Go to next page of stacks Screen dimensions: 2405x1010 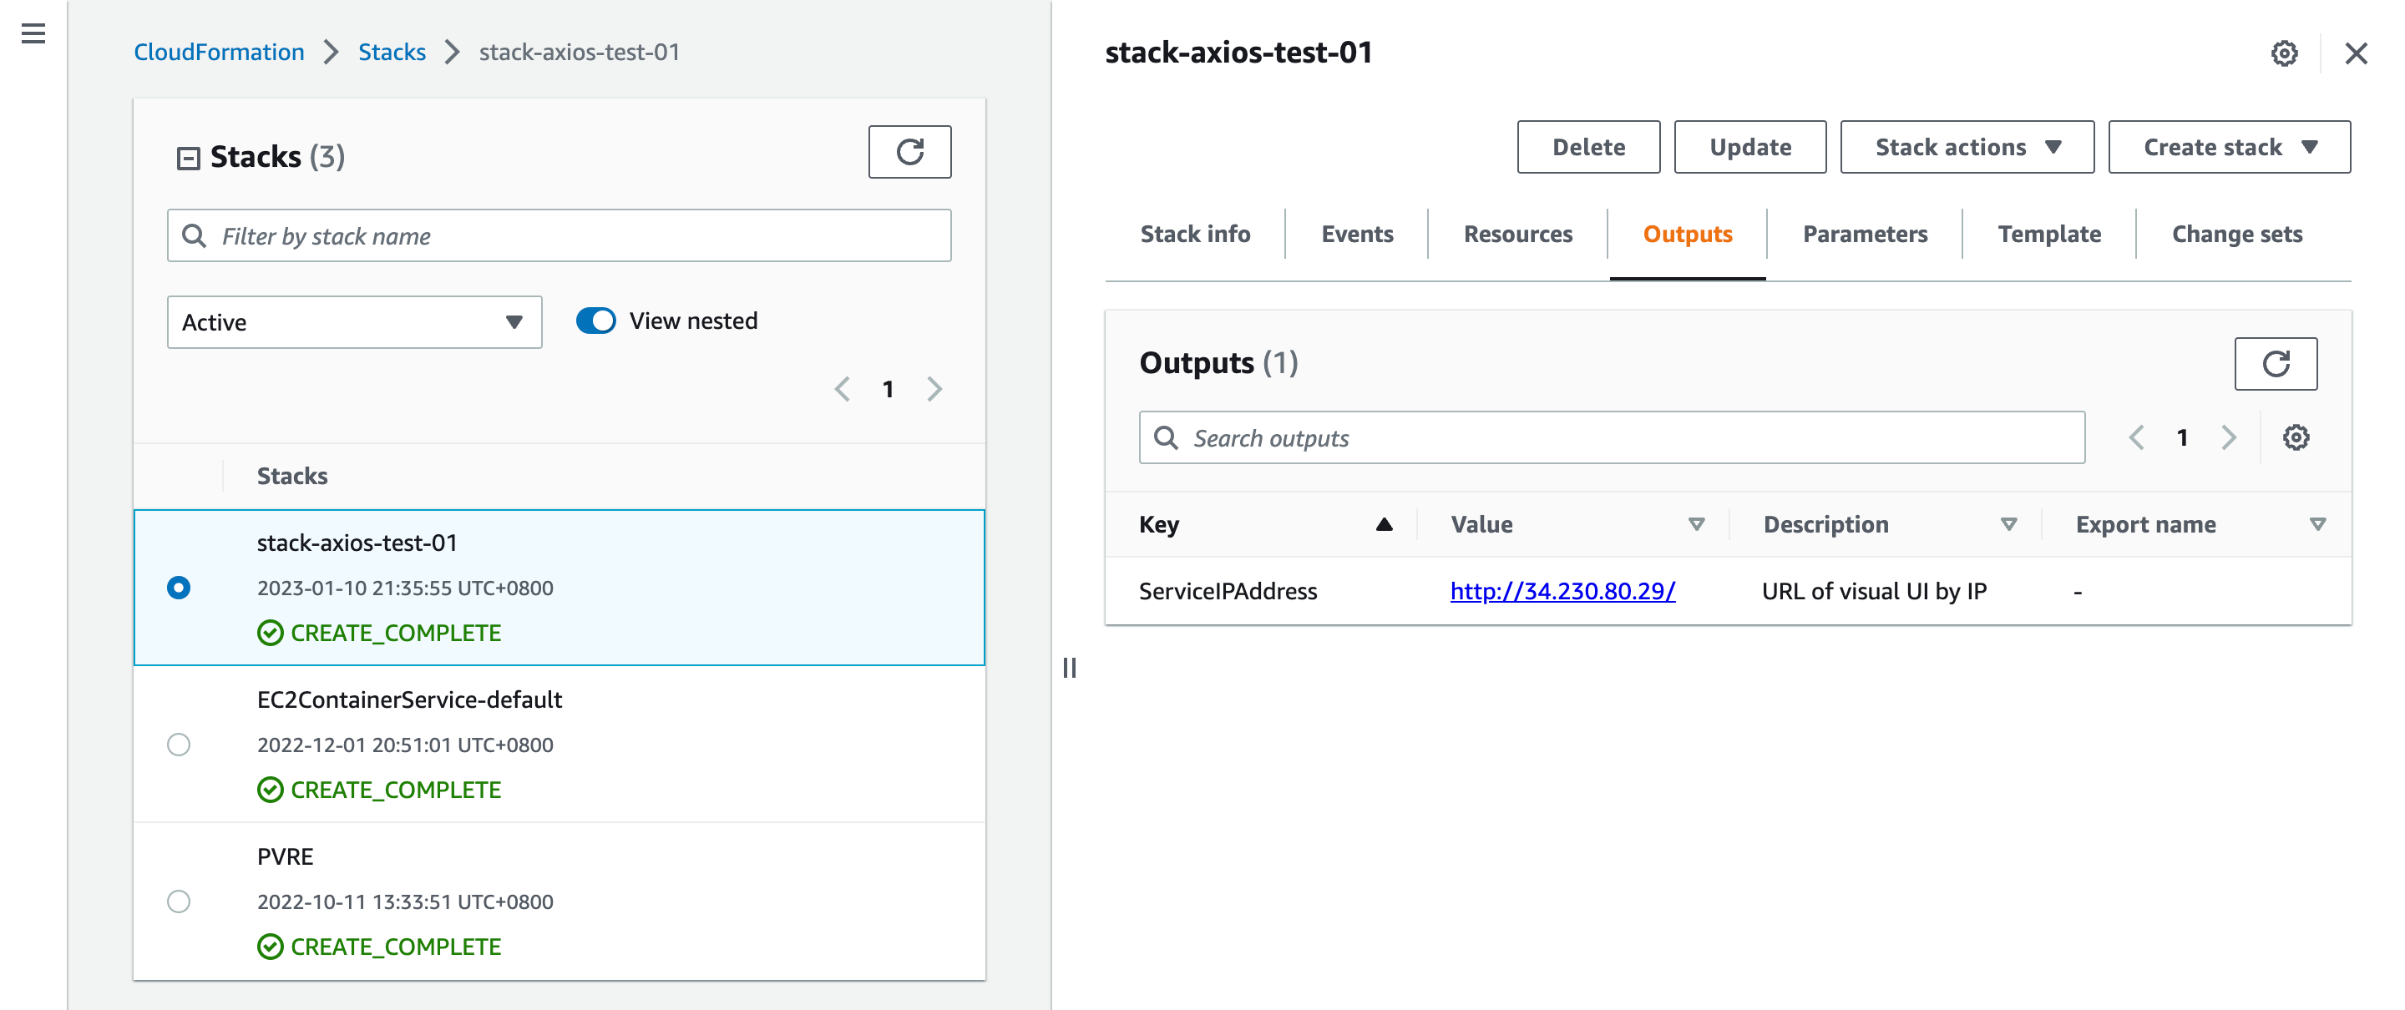934,389
